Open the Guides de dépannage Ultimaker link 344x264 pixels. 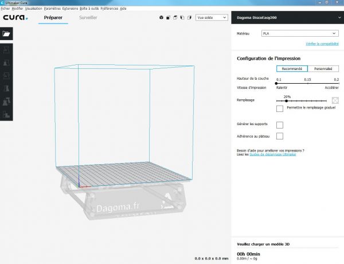point(273,154)
